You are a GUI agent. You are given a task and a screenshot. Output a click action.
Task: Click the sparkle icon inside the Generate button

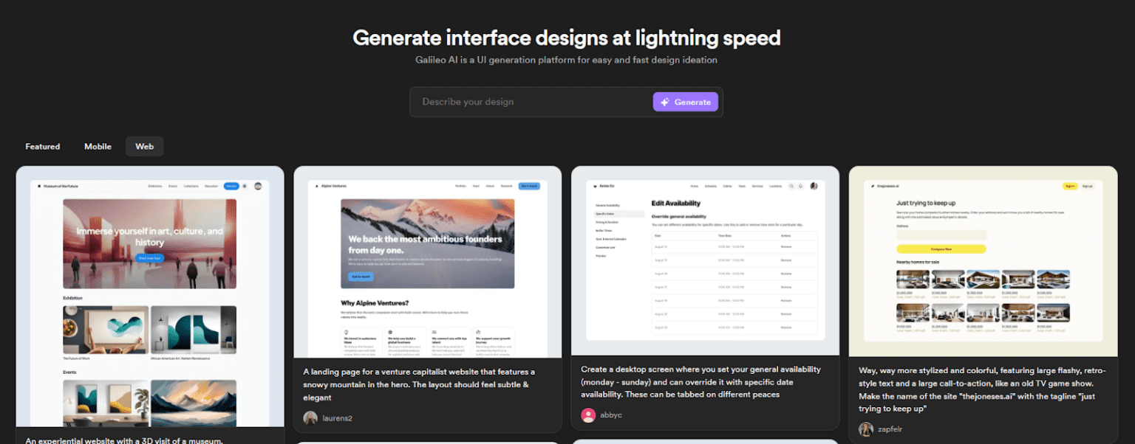[665, 102]
